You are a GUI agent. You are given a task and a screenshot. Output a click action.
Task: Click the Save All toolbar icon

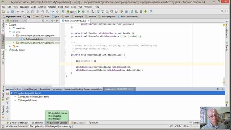coord(8,12)
